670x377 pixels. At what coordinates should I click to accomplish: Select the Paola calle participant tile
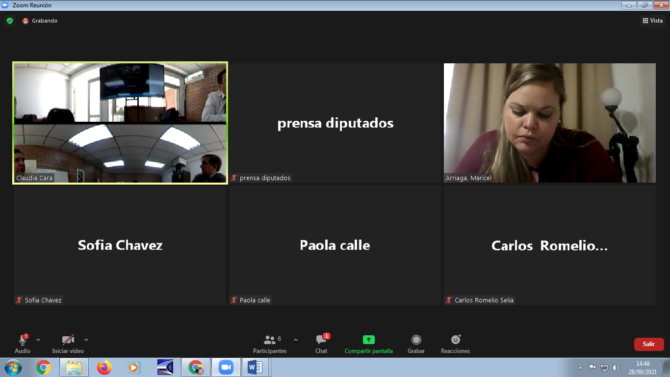[335, 245]
